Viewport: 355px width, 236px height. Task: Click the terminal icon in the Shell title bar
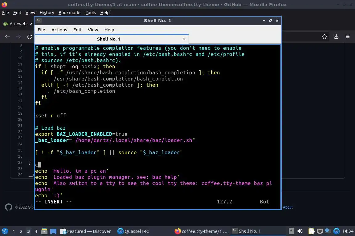click(39, 20)
